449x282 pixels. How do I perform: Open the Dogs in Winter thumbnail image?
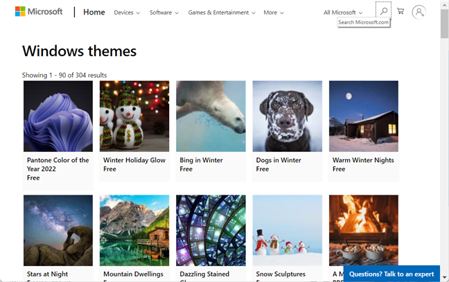[288, 116]
